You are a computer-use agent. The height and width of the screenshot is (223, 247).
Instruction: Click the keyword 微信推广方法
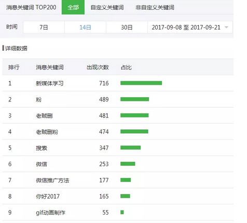point(52,180)
